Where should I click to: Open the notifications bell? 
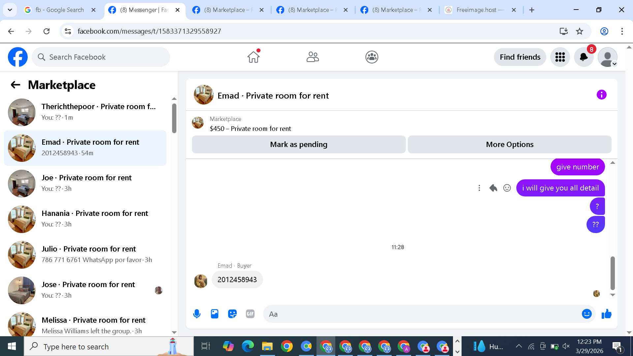coord(584,57)
